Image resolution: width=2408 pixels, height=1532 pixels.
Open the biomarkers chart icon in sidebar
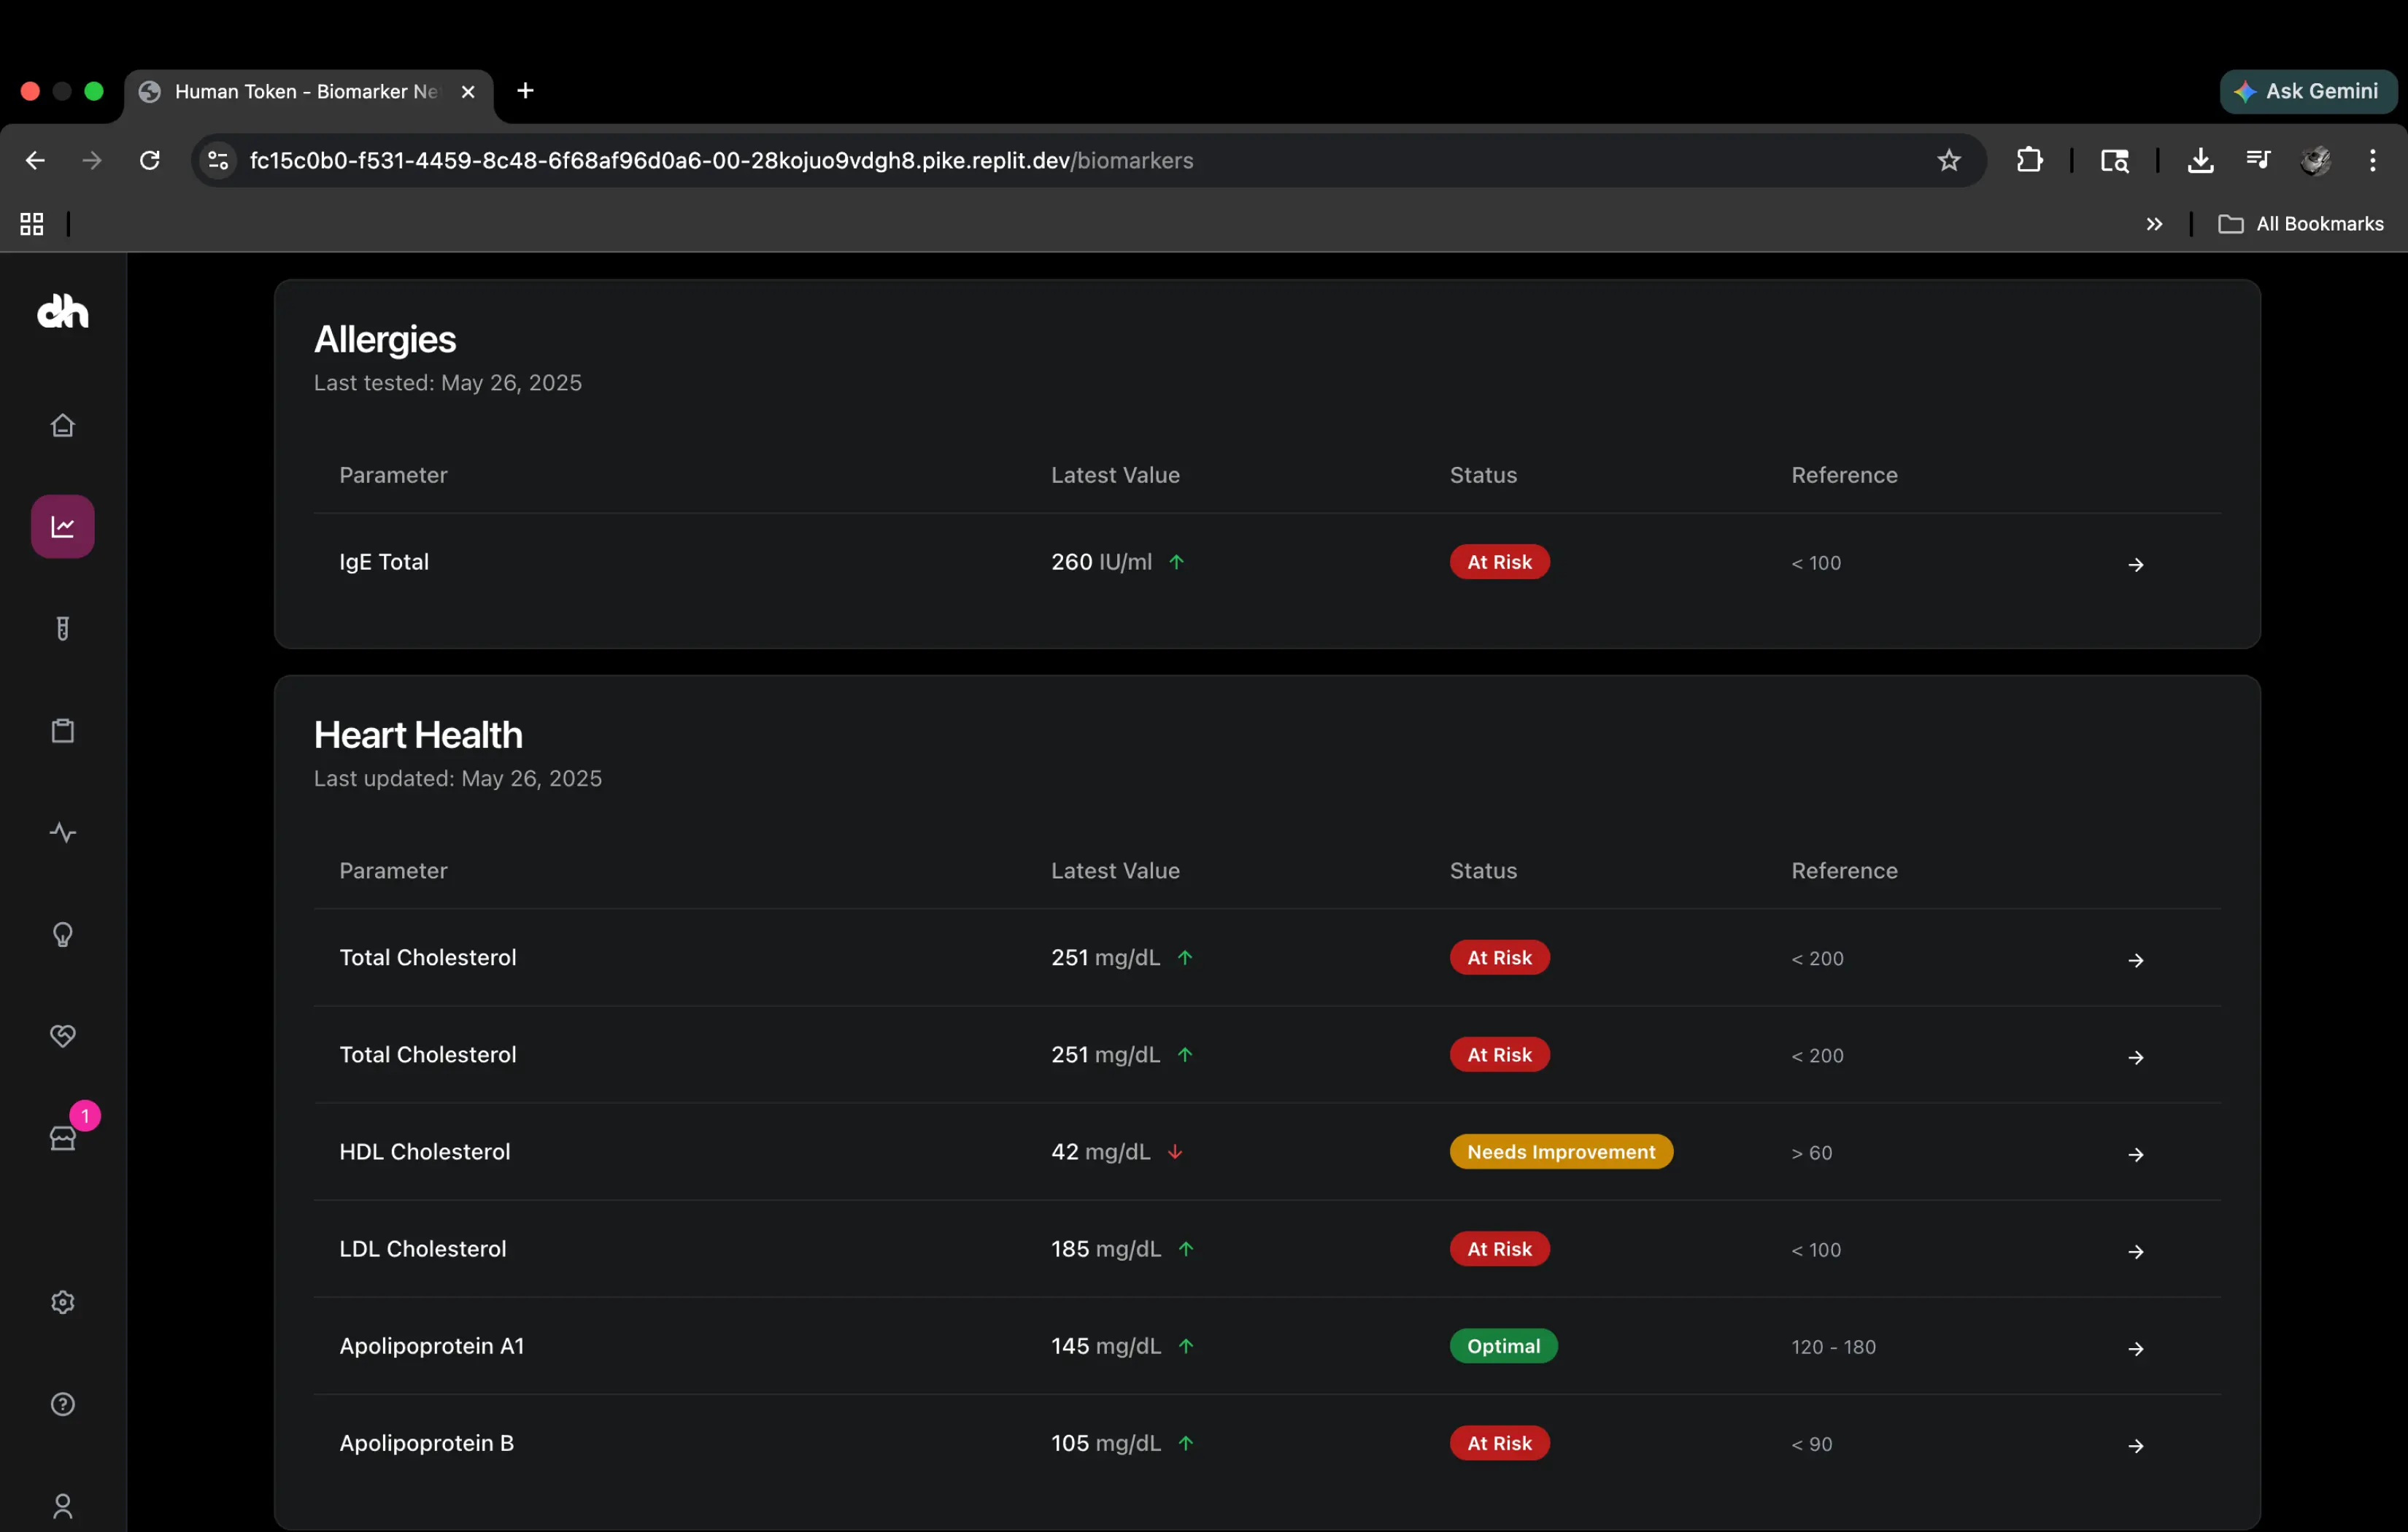(x=62, y=526)
